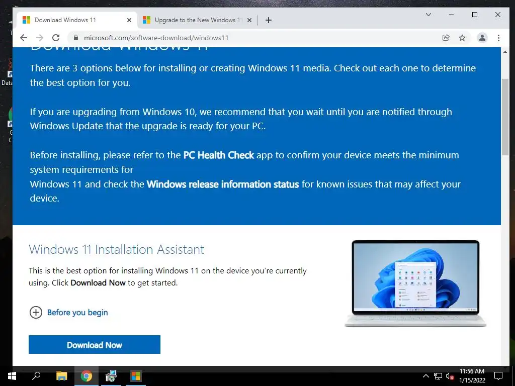Switch to the Download Windows 11 tab
The width and height of the screenshot is (515, 386).
click(x=76, y=20)
